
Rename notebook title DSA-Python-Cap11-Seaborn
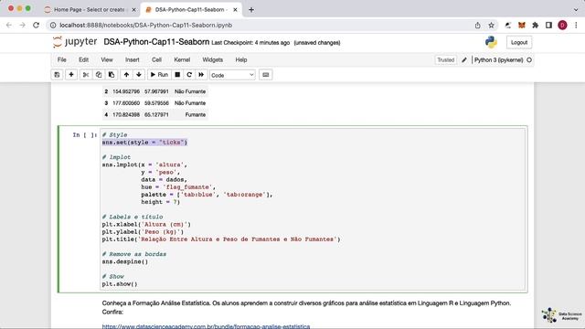pyautogui.click(x=156, y=42)
